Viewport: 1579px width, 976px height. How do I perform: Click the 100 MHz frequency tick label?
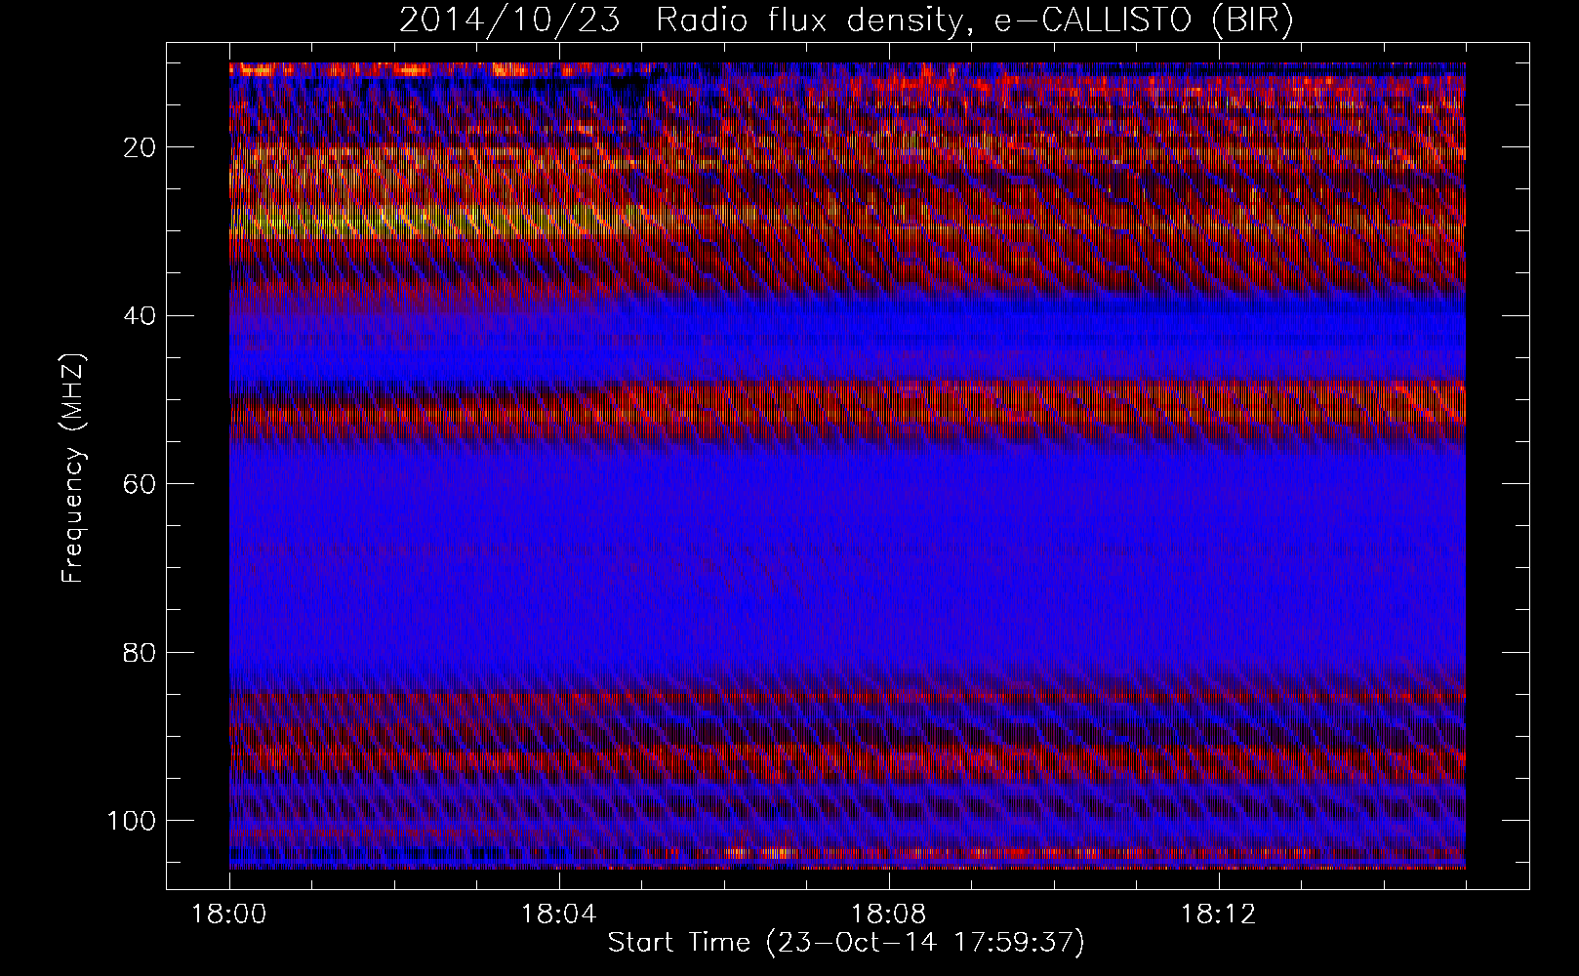132,820
